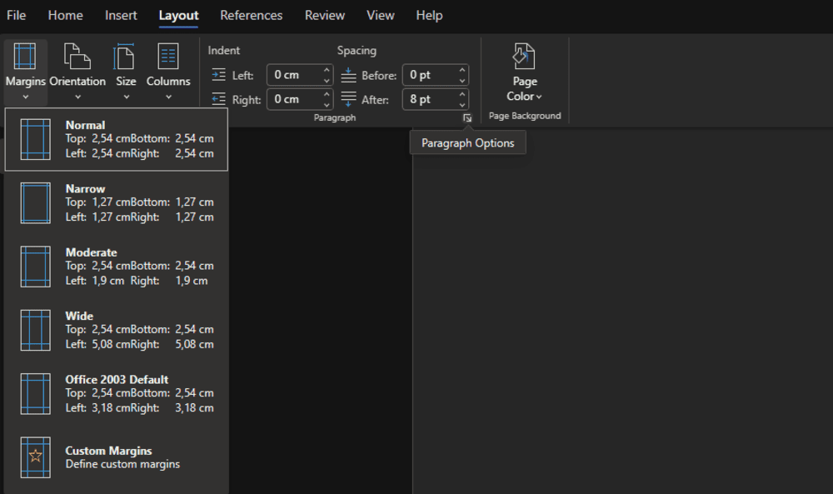
Task: Click the Wide margins preview thumbnail
Action: click(x=36, y=331)
